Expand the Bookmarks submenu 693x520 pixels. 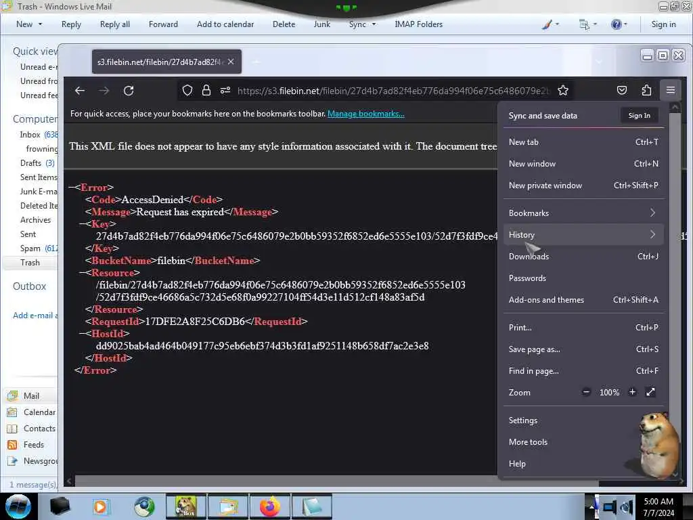pos(583,213)
